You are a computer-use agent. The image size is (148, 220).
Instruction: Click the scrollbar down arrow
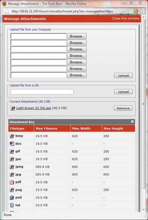point(144,209)
